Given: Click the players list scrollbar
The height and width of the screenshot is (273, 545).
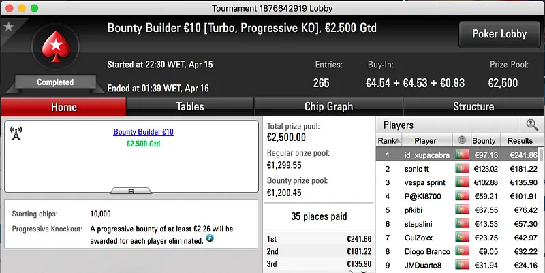Looking at the screenshot, I should tap(542, 204).
